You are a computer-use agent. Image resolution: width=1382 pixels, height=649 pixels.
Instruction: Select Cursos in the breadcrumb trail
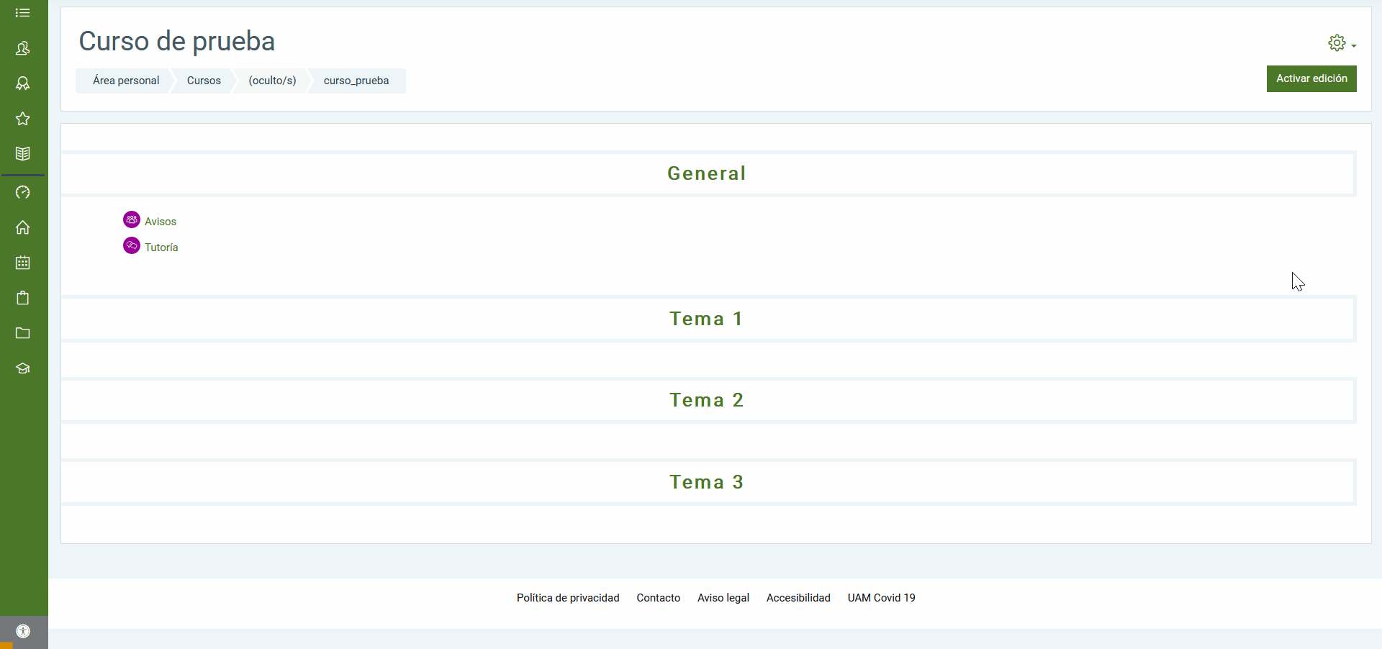204,81
